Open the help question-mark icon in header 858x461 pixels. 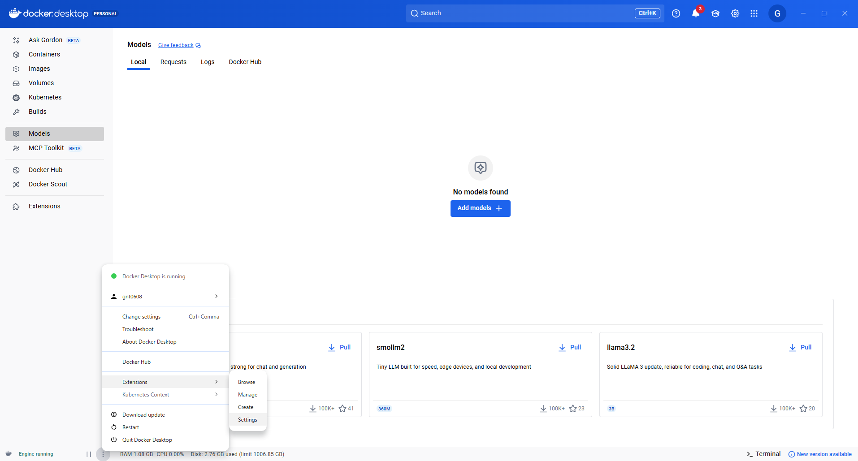pos(676,13)
